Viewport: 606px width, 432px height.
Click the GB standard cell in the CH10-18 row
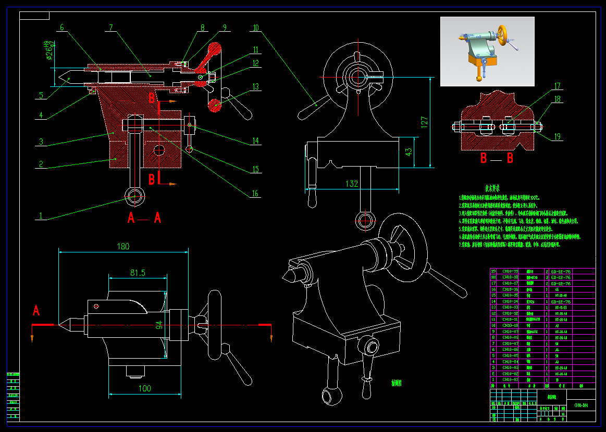coord(561,277)
